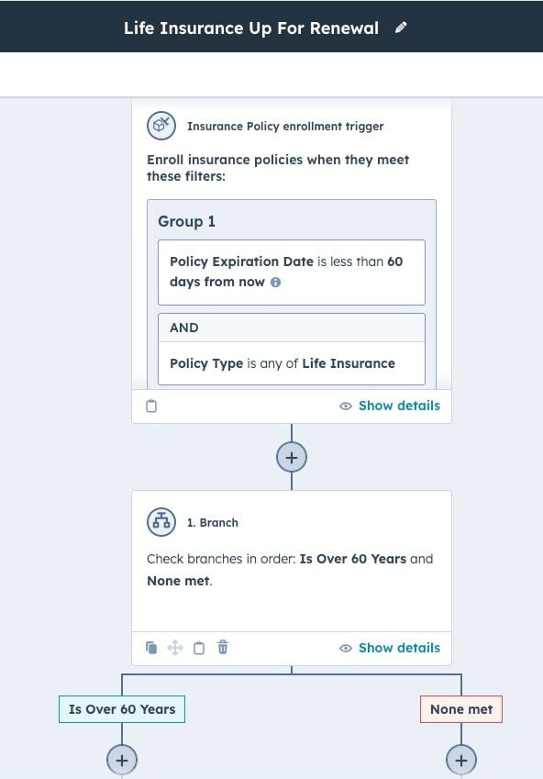Click the Group 1 filter group heading

coord(186,221)
